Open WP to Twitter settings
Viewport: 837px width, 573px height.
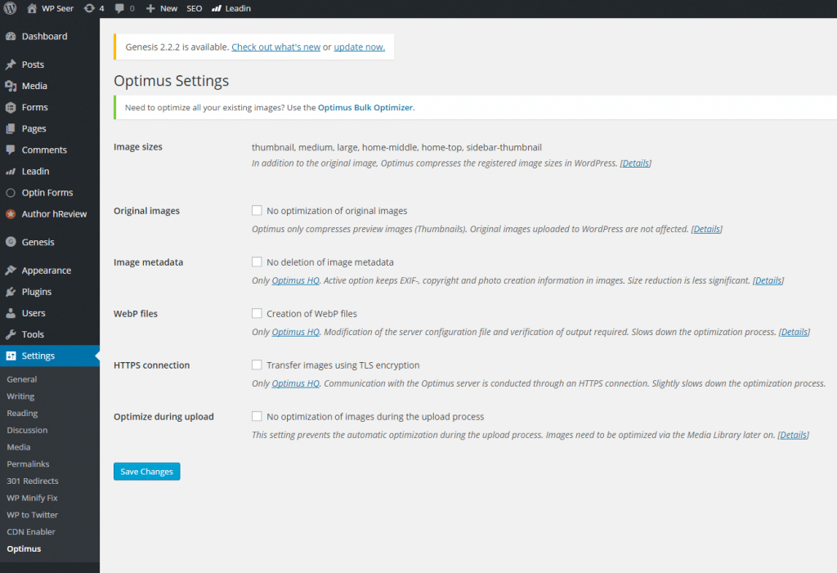click(x=32, y=515)
